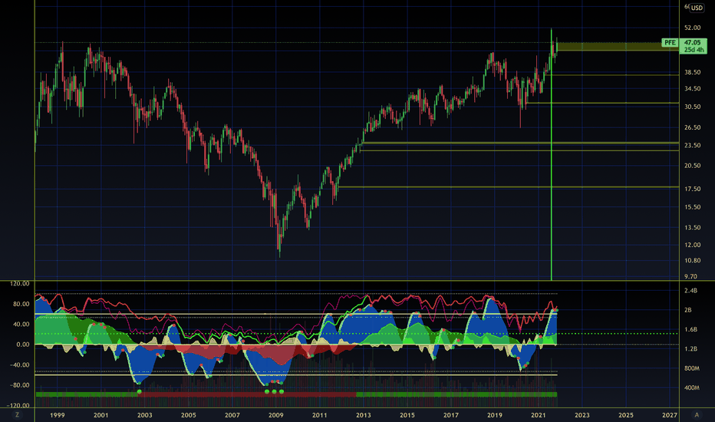This screenshot has width=715, height=422.
Task: Click the 23.50 price scale label
Action: click(x=692, y=145)
